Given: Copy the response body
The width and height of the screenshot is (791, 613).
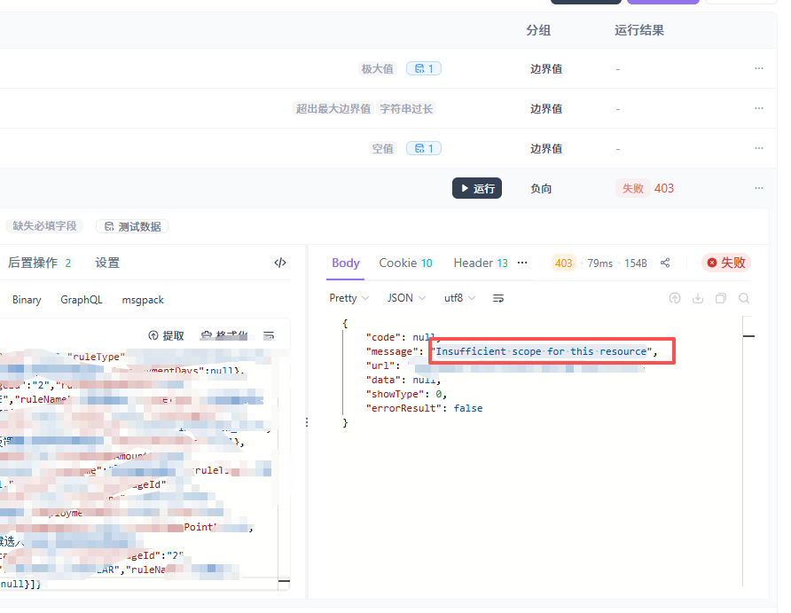Looking at the screenshot, I should coord(721,298).
